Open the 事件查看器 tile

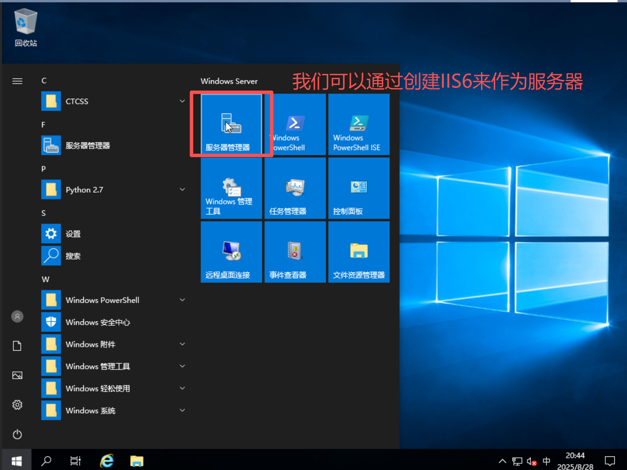[x=295, y=252]
